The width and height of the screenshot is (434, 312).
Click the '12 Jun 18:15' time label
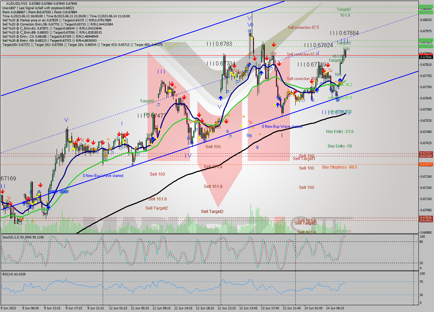(205, 308)
